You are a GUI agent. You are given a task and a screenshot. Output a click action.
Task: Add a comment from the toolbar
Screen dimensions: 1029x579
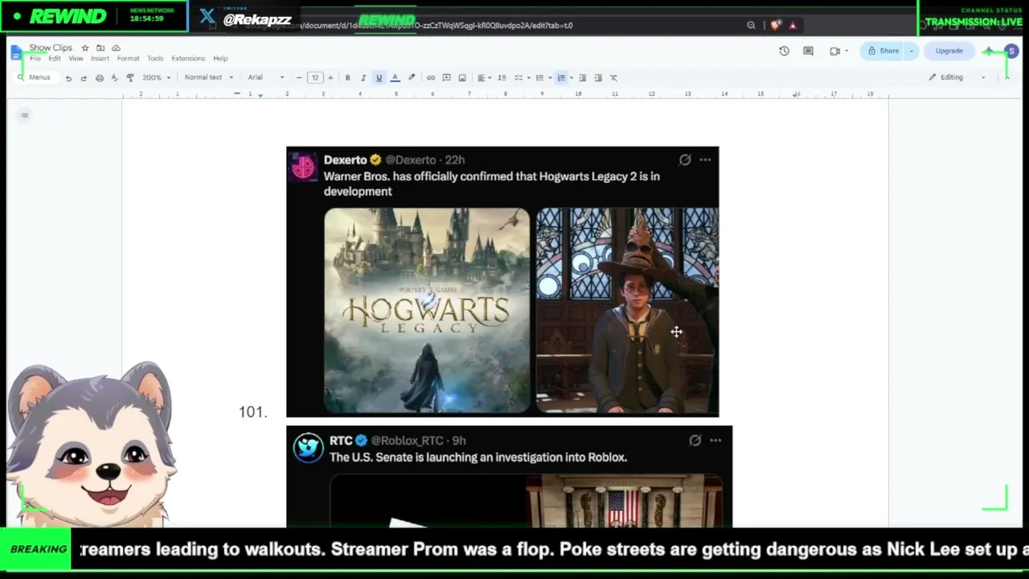point(446,78)
